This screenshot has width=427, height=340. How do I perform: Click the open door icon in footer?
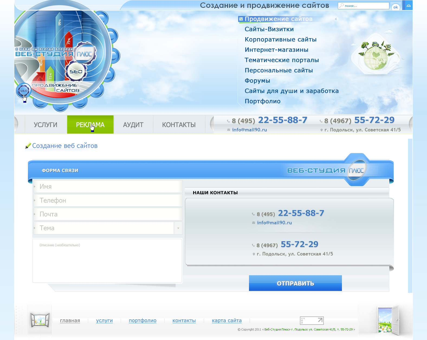point(388,320)
